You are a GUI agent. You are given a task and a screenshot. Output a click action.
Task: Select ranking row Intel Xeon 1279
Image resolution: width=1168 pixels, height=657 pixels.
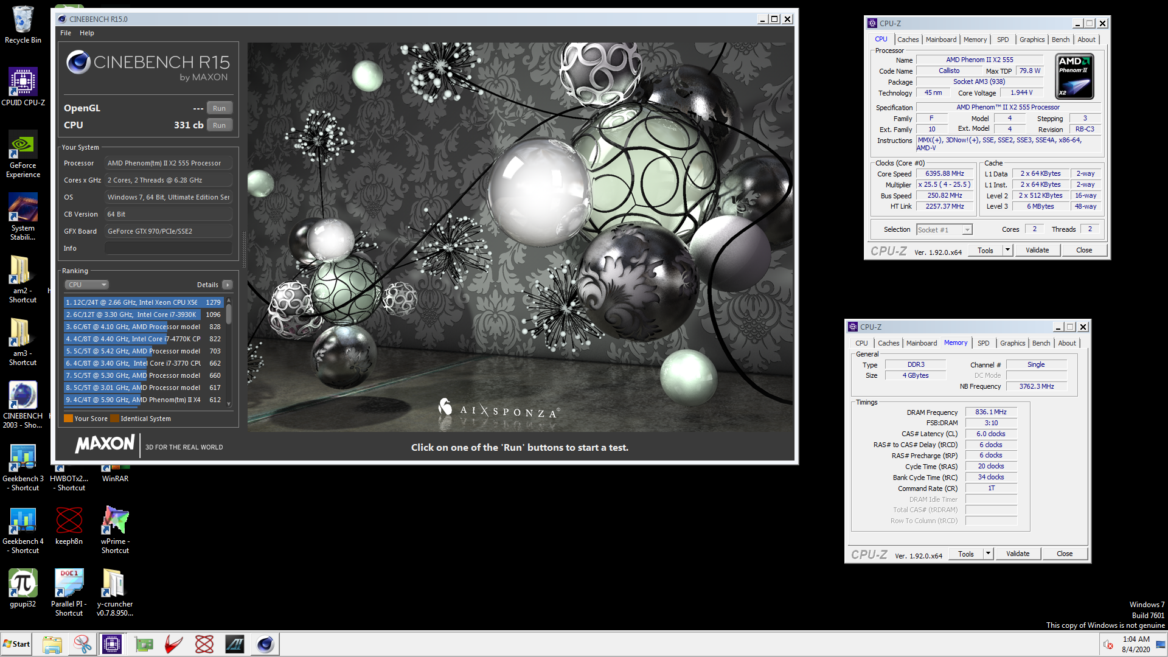tap(144, 302)
